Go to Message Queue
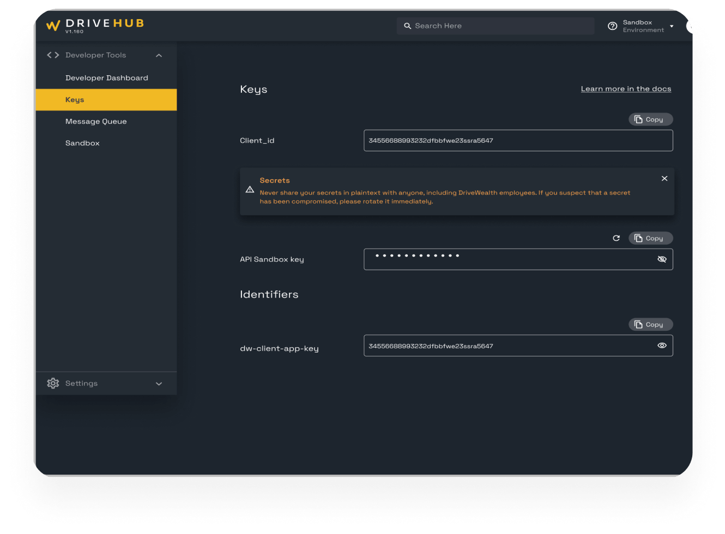 (106, 122)
